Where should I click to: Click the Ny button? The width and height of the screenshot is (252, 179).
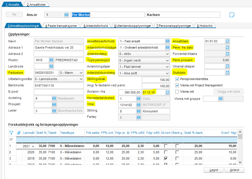14,15
